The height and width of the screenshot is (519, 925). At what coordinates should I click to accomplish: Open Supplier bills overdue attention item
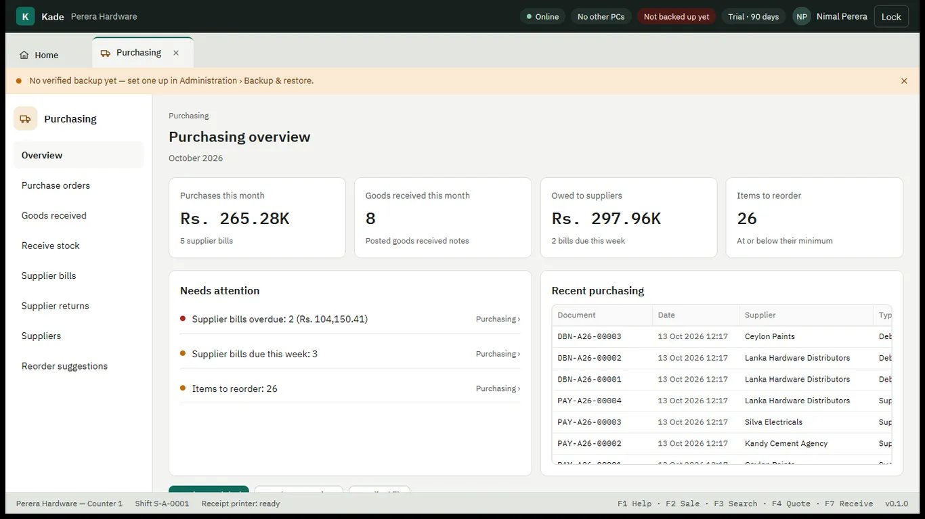click(350, 319)
